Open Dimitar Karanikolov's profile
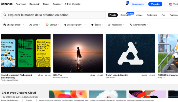Viewport: 178px width, 102px height. pos(61,78)
